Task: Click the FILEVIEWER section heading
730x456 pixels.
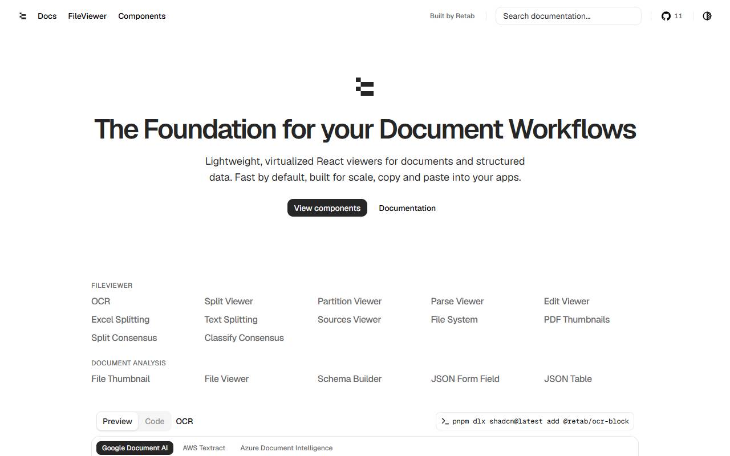Action: (x=112, y=286)
